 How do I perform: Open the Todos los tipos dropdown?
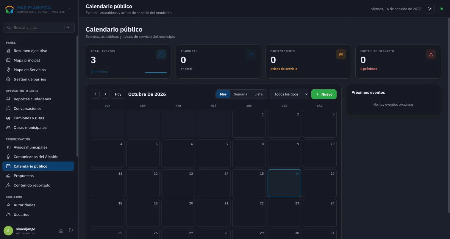[289, 94]
